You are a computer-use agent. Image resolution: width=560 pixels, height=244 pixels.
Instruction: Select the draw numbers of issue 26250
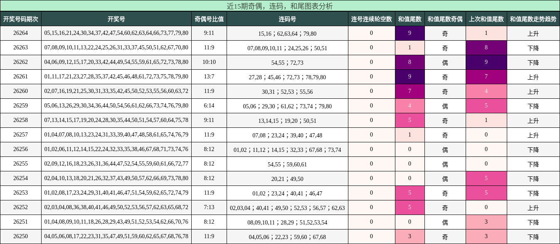tap(116, 237)
